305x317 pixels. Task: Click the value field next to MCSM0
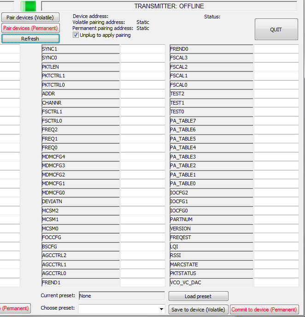point(143,229)
